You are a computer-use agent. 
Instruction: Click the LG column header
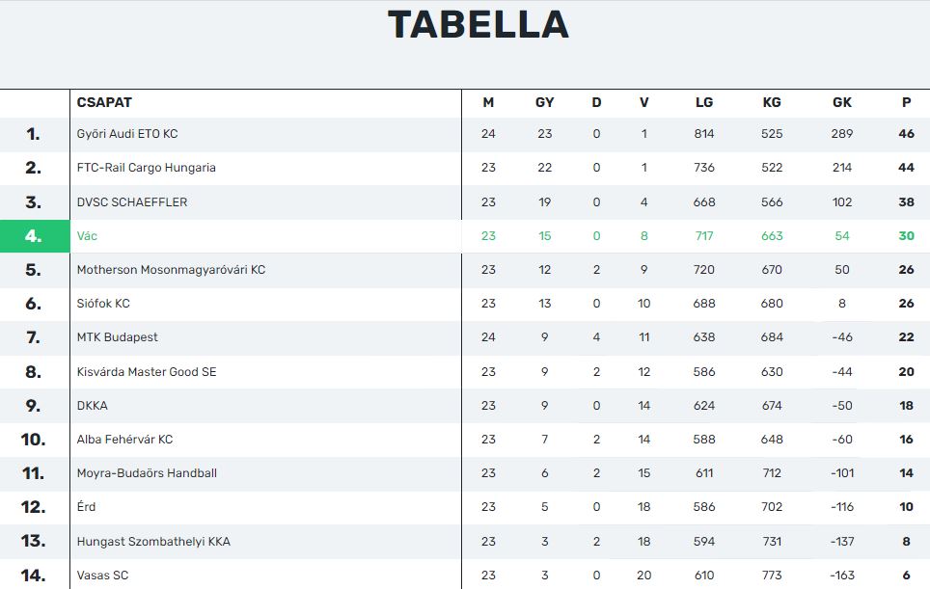[704, 102]
